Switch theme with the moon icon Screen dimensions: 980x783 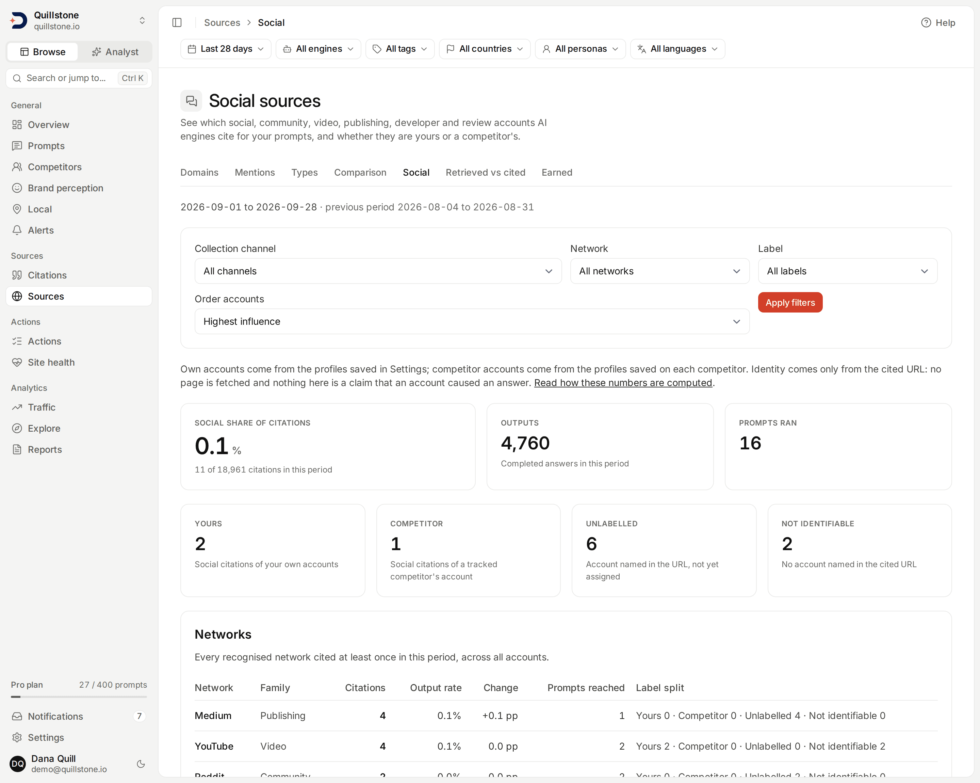point(141,764)
